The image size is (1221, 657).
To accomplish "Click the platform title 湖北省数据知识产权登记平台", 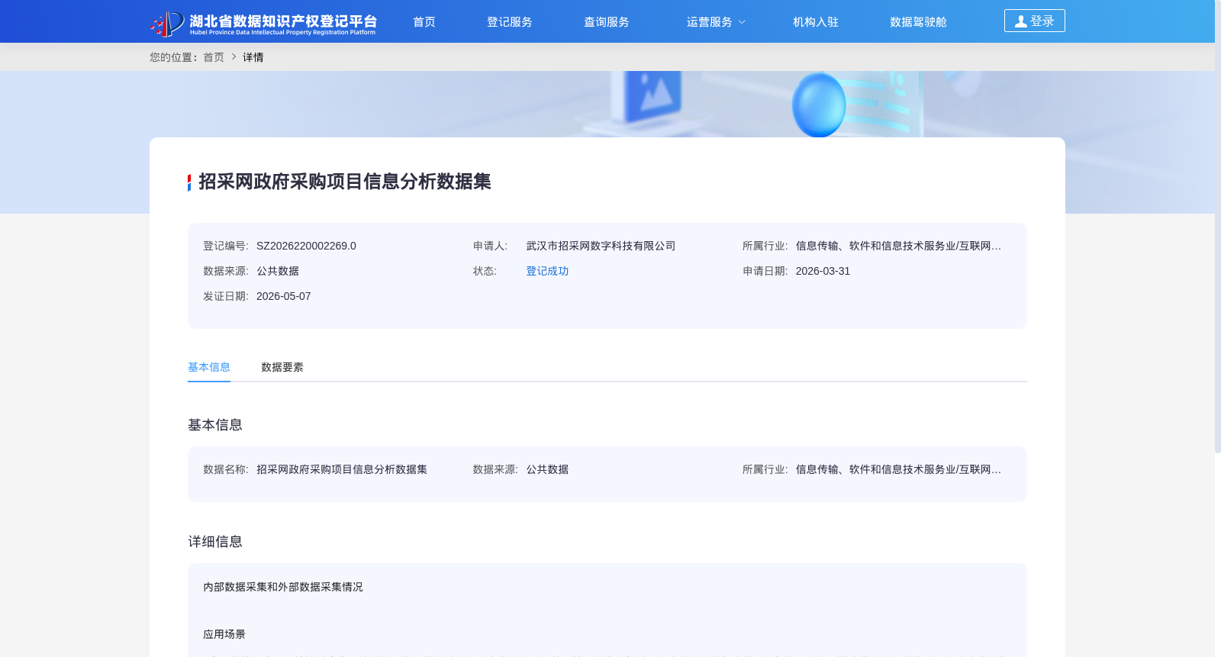I will 283,21.
